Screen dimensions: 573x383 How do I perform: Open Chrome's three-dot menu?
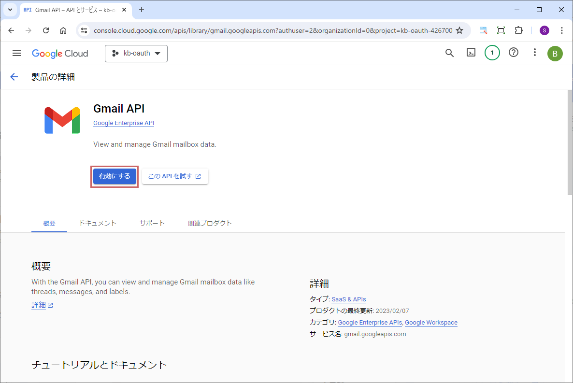click(561, 30)
